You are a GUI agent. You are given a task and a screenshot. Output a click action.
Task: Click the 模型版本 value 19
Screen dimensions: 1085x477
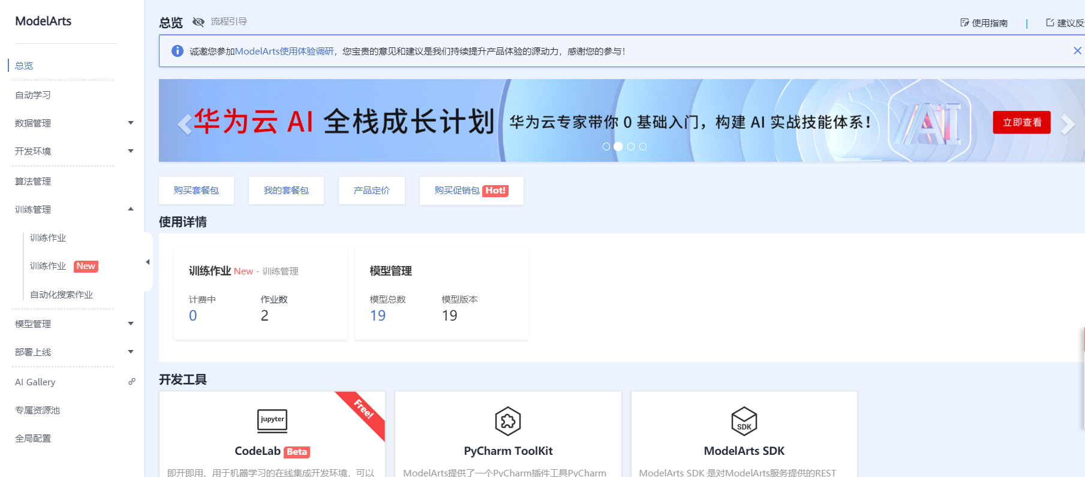(x=450, y=316)
